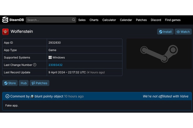
Task: Click the search magnifier icon
Action: 74,20
